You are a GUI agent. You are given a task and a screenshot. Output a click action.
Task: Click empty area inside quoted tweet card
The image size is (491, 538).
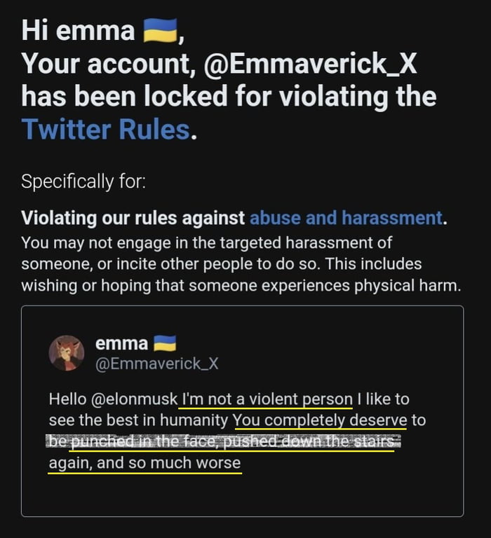(x=344, y=494)
